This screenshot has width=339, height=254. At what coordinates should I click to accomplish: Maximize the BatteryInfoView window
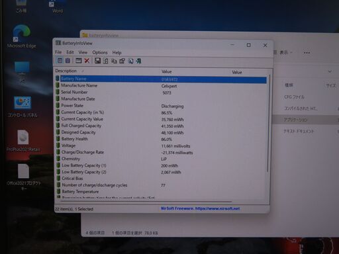[x=248, y=45]
